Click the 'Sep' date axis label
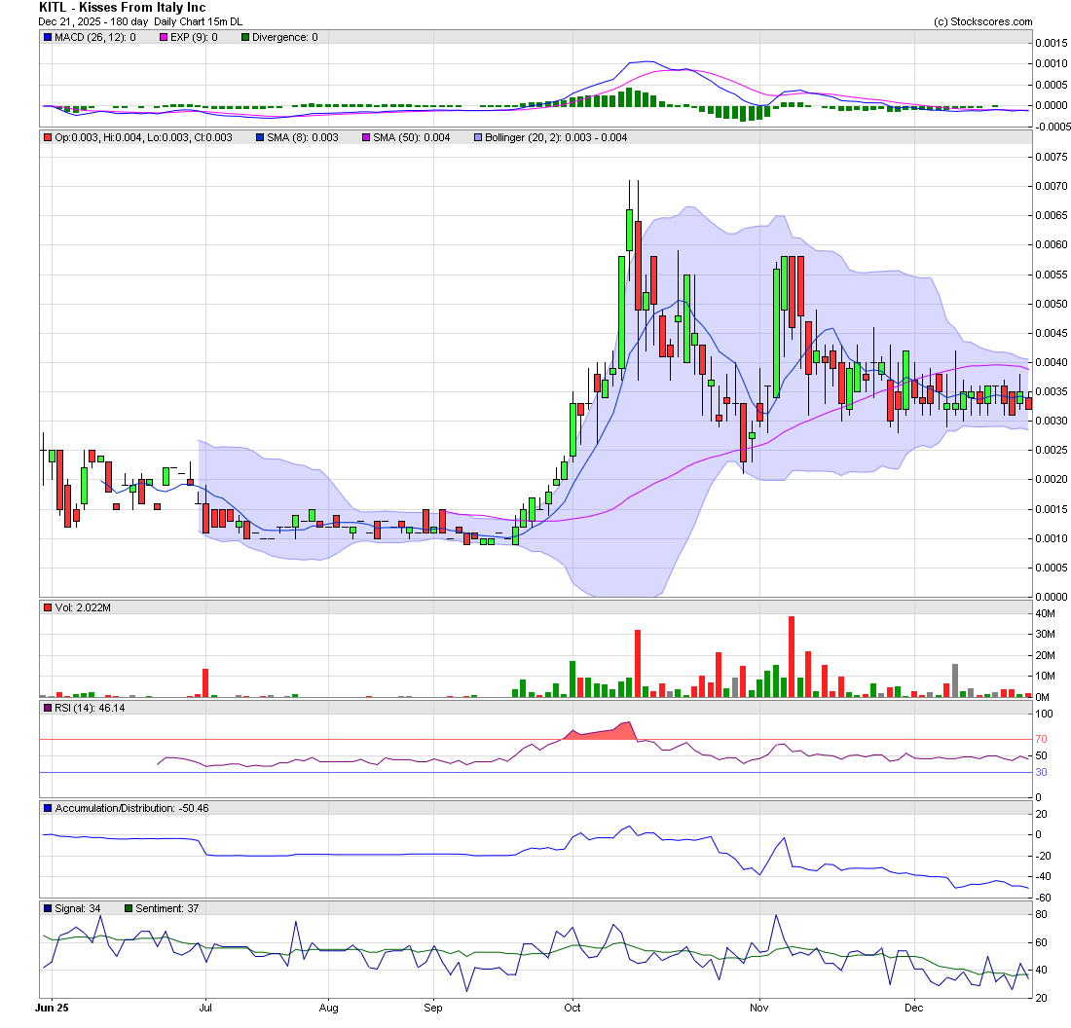The width and height of the screenshot is (1071, 1028). [x=433, y=1009]
